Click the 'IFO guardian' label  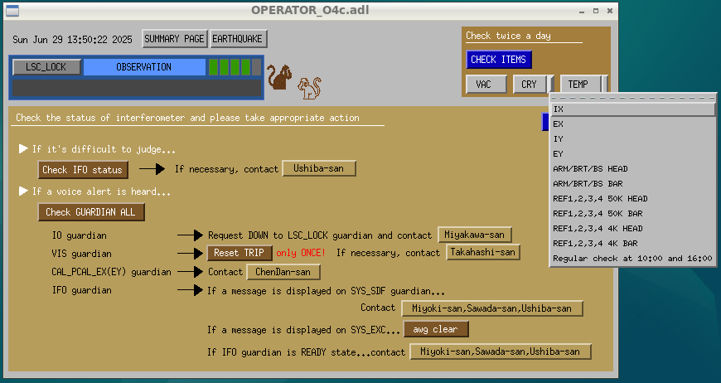81,290
